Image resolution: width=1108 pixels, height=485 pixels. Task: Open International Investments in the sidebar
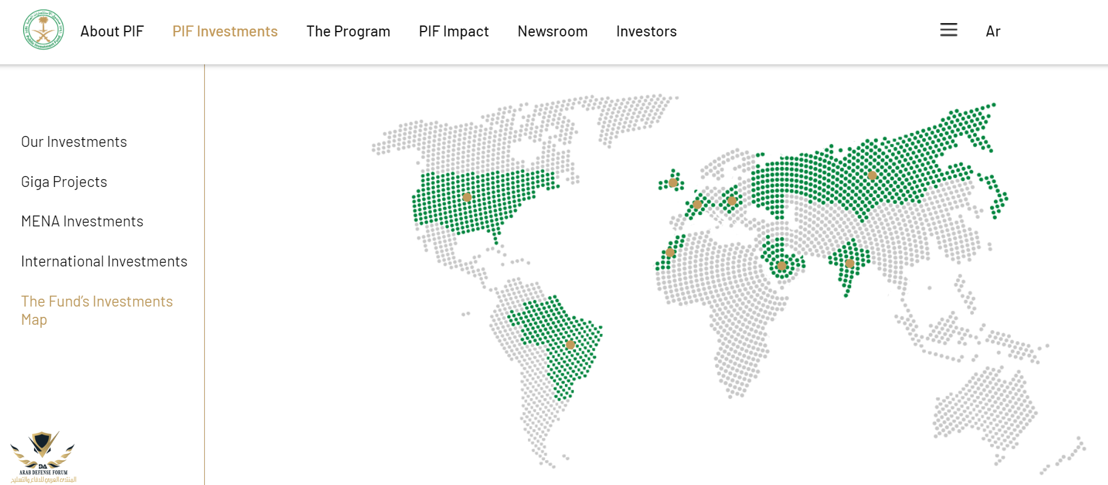coord(104,262)
